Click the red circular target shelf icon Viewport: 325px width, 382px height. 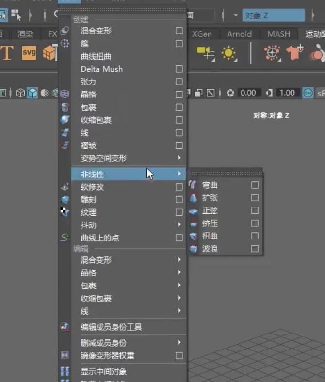pyautogui.click(x=272, y=53)
